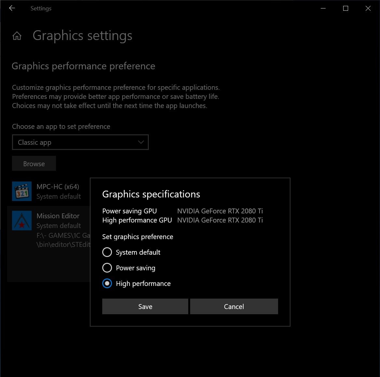Choose Power saving graphics preference
This screenshot has width=380, height=377.
(129, 268)
